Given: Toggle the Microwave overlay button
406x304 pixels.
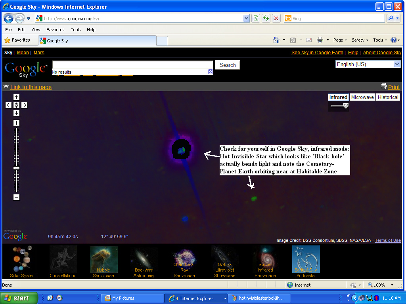Looking at the screenshot, I should 362,97.
